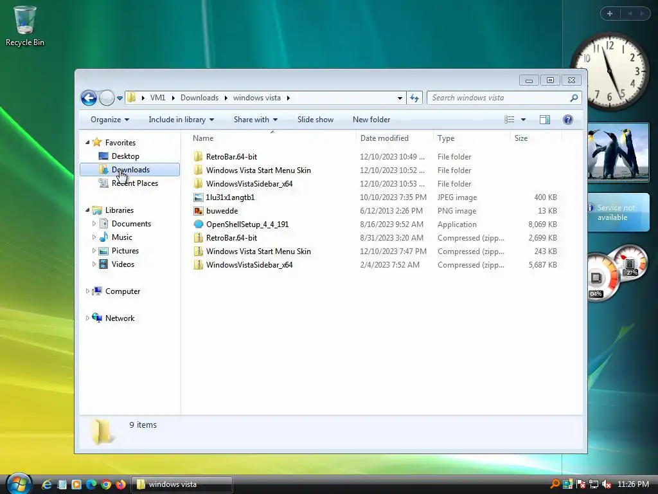The width and height of the screenshot is (658, 494).
Task: Collapse the Favorites tree group
Action: [x=87, y=142]
